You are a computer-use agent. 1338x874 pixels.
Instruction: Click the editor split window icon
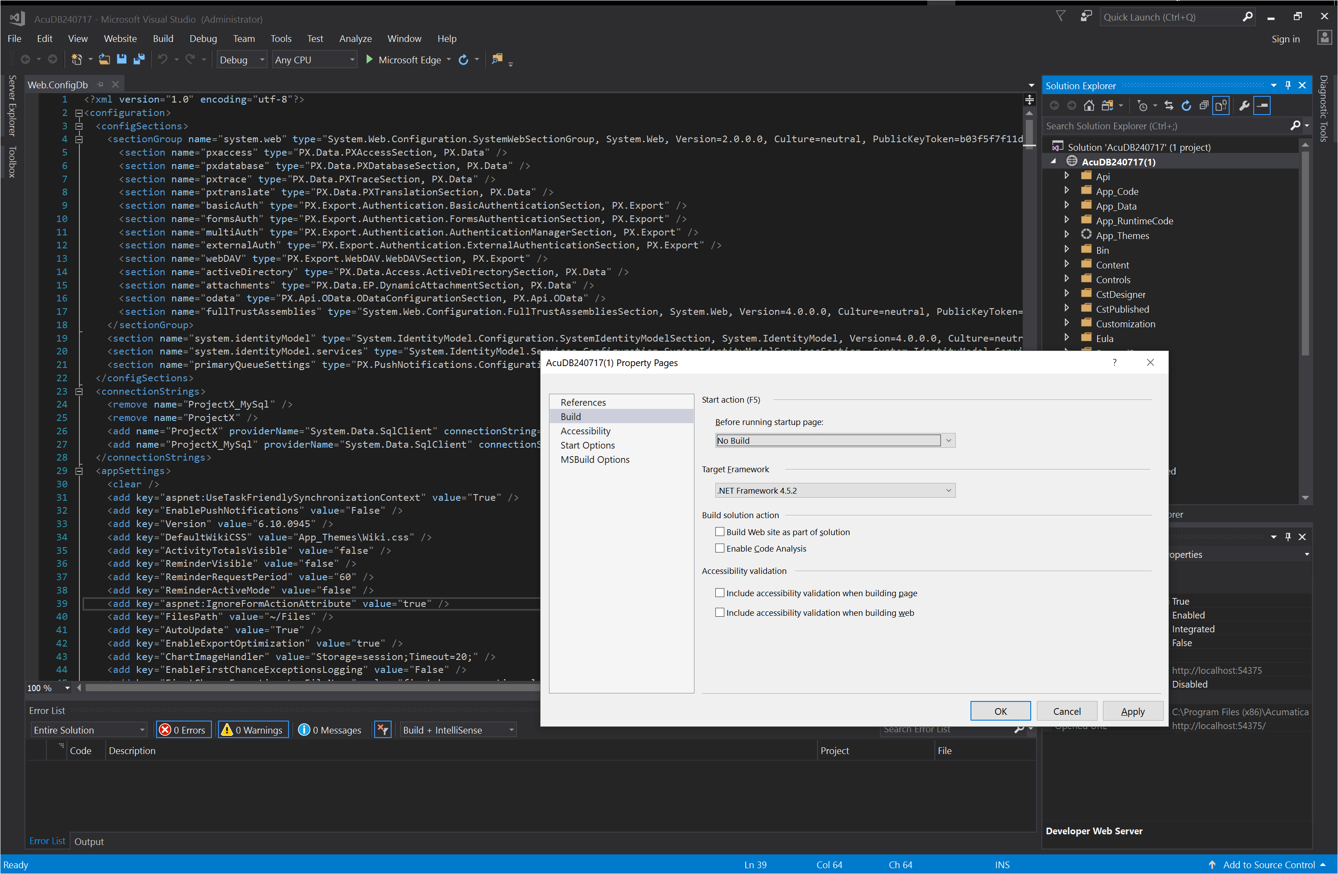pos(1029,99)
